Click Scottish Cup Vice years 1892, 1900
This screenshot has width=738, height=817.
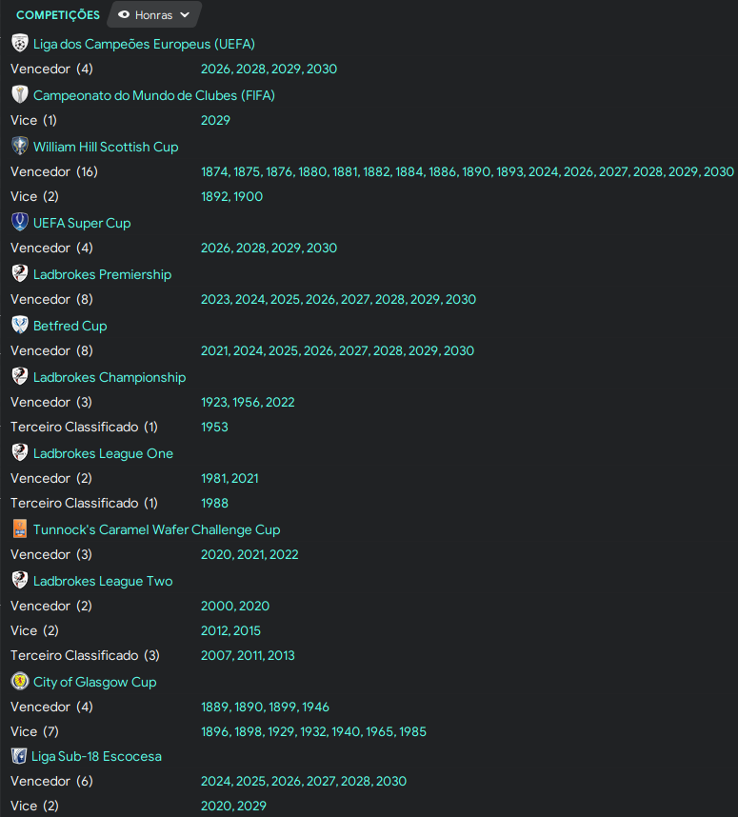[232, 196]
